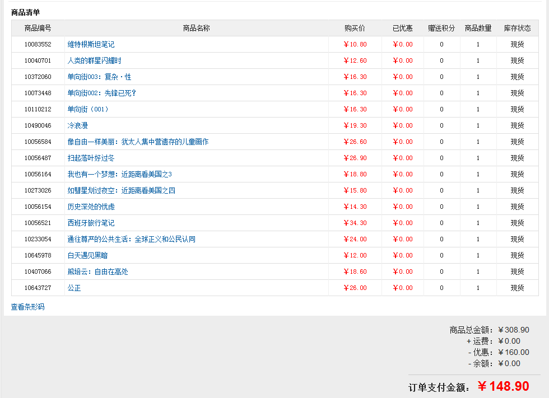The width and height of the screenshot is (549, 398).
Task: Click the 熊培云：自由在高处 link
Action: click(x=97, y=271)
